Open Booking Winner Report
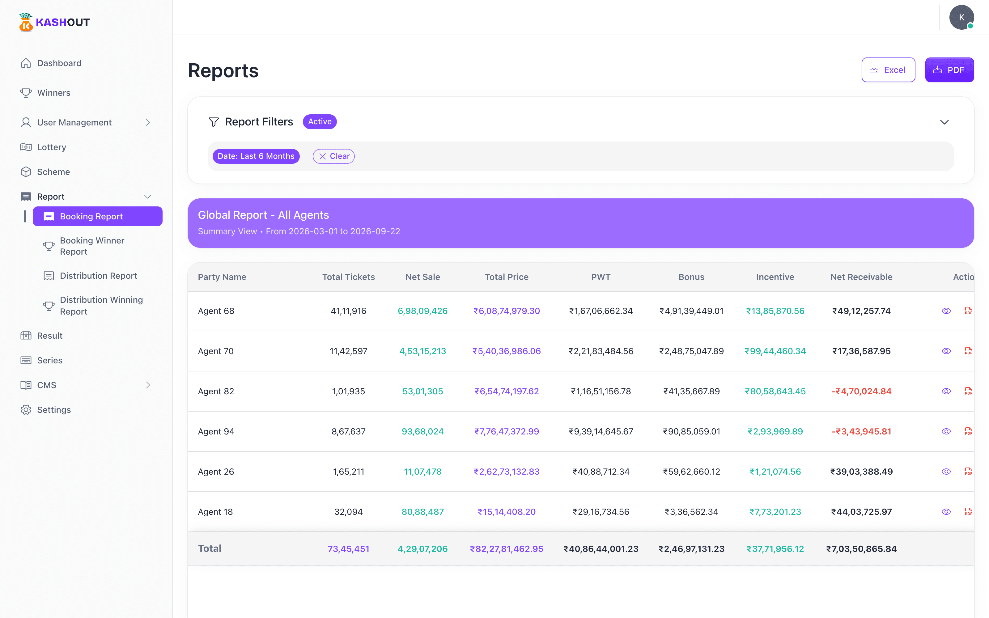Screen dimensions: 989x618 click(x=98, y=246)
